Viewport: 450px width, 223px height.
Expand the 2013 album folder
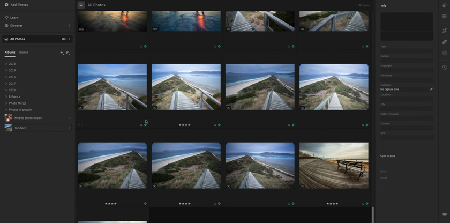(x=6, y=64)
